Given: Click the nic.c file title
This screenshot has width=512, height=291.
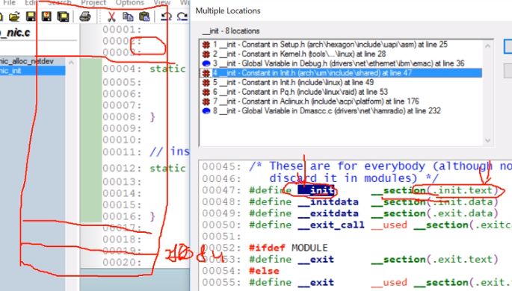Looking at the screenshot, I should 15,33.
